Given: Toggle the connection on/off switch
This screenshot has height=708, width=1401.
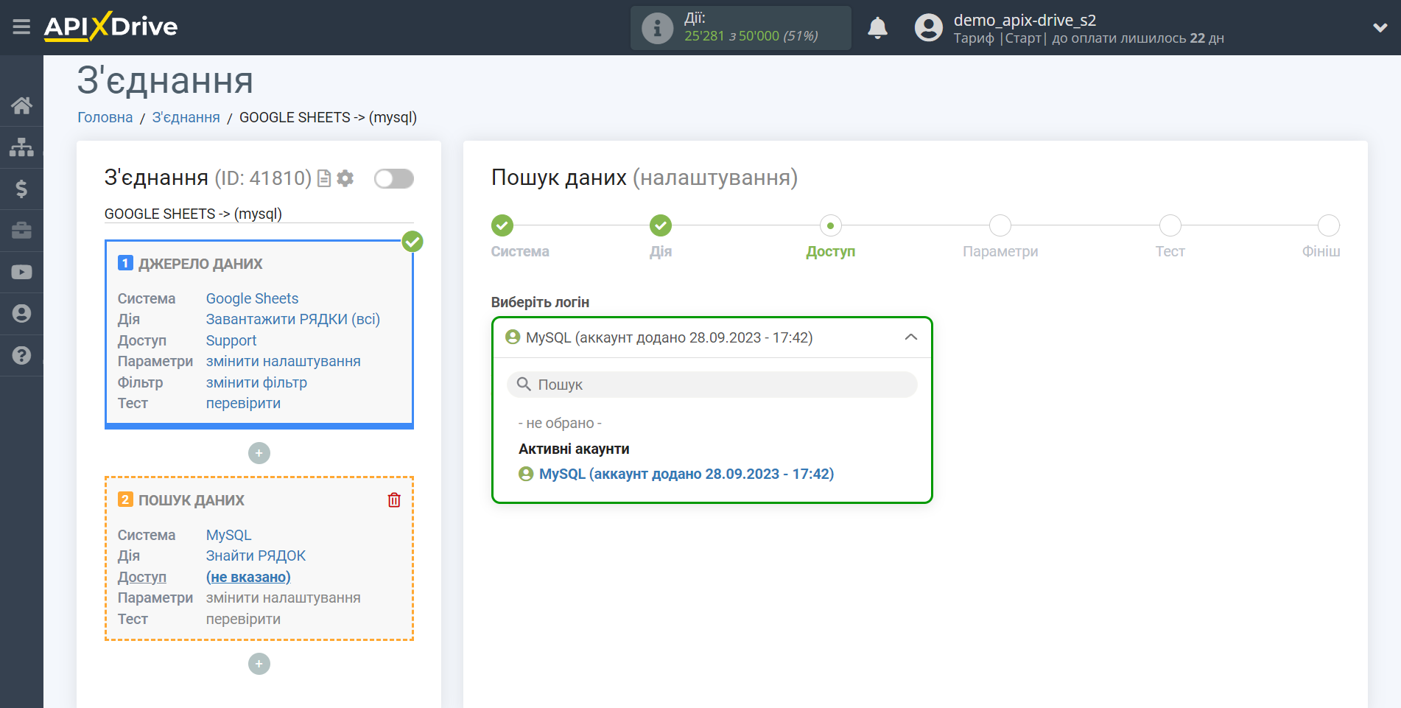Looking at the screenshot, I should (x=394, y=178).
